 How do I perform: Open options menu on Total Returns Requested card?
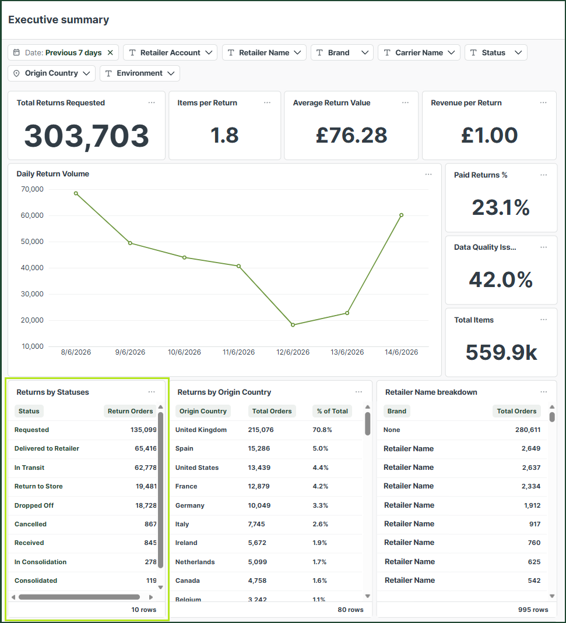point(152,102)
